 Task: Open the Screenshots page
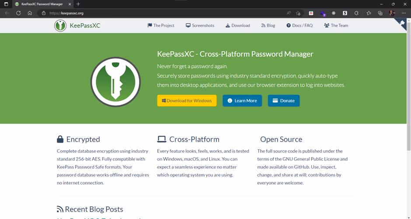click(x=200, y=25)
